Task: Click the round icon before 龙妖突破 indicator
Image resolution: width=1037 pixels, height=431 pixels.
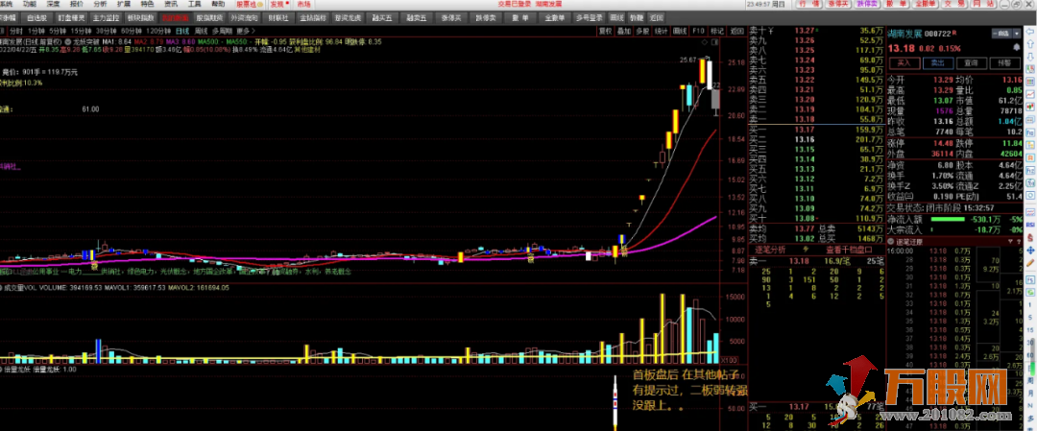Action: tap(67, 42)
